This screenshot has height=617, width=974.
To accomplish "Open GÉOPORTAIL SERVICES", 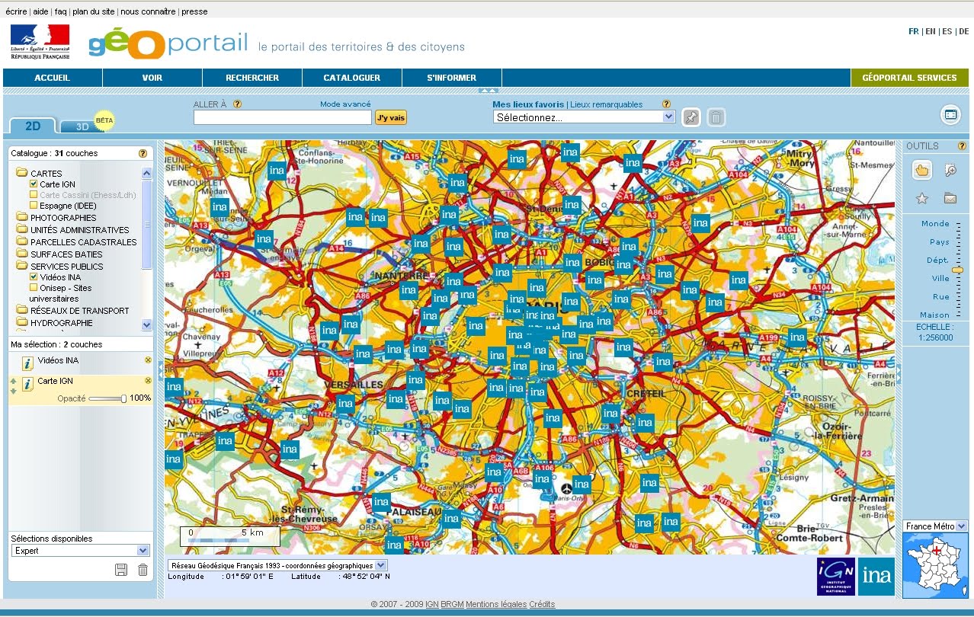I will pyautogui.click(x=909, y=78).
